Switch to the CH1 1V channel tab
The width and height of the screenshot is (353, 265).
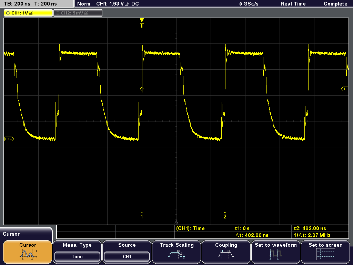[x=28, y=13]
